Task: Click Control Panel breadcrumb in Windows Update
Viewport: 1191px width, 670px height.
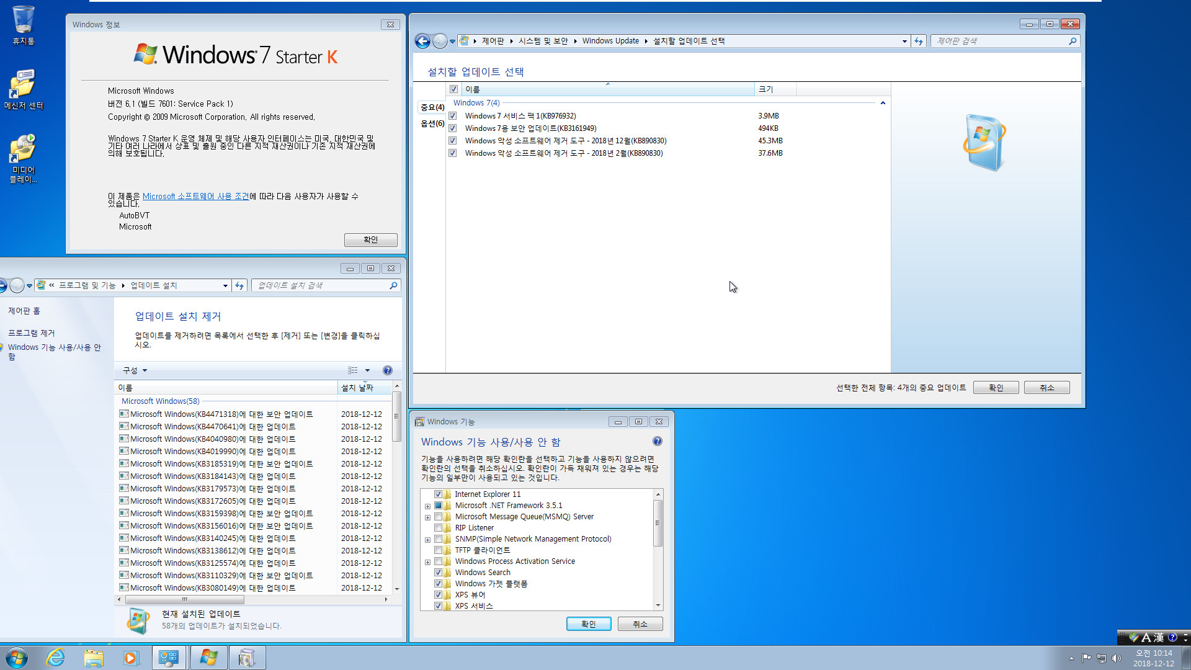Action: click(493, 41)
